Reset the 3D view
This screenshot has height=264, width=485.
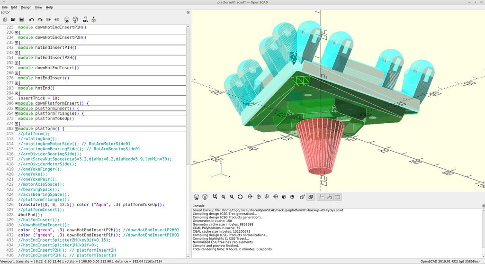tap(240, 197)
